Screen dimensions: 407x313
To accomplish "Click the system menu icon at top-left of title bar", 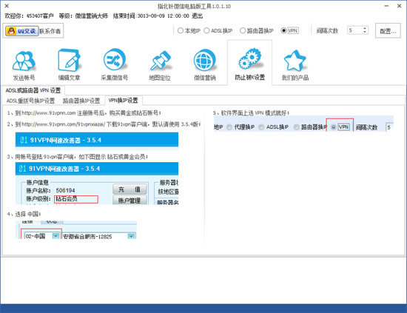I will [7, 6].
